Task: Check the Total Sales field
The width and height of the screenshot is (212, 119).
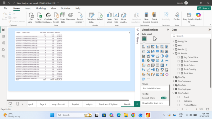Action: 178,73
